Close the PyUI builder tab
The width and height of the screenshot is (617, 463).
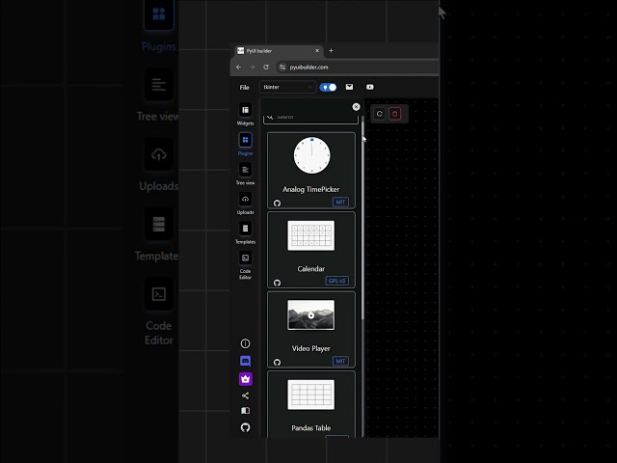pos(317,51)
